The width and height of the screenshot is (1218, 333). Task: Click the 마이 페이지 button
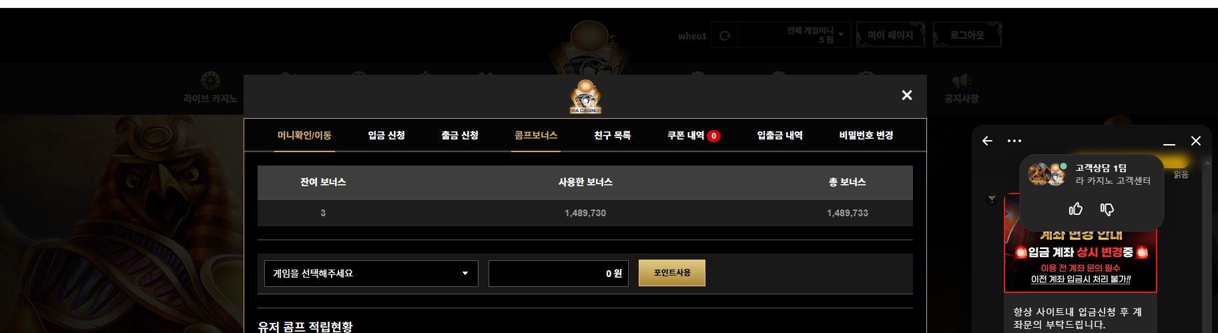(890, 35)
